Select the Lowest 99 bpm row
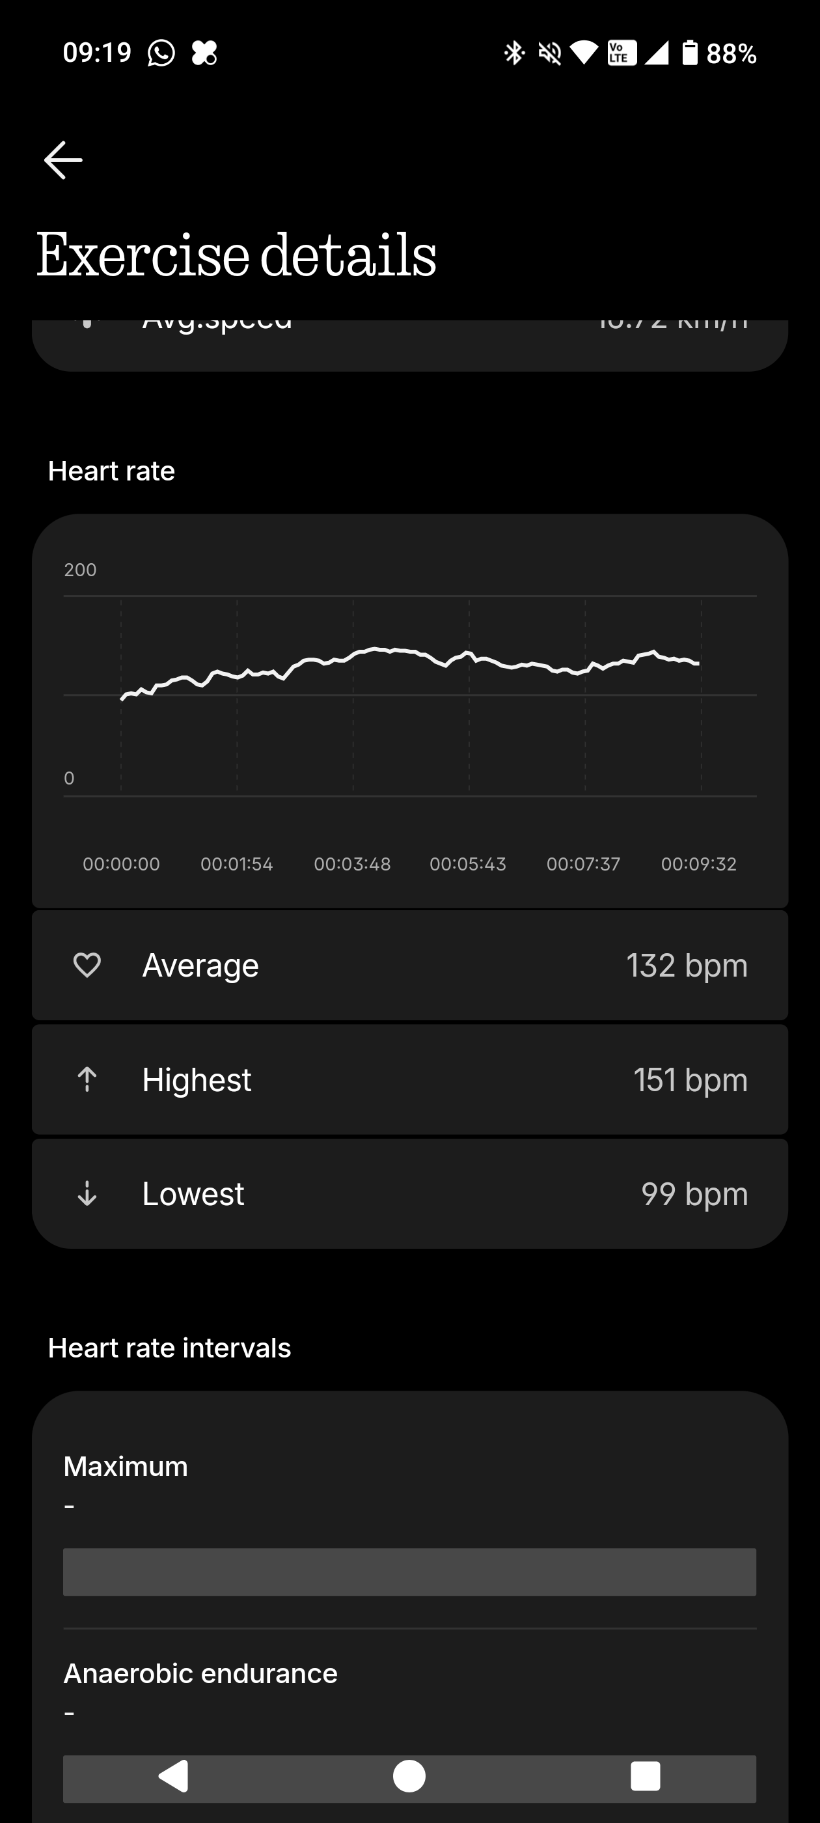 tap(409, 1193)
